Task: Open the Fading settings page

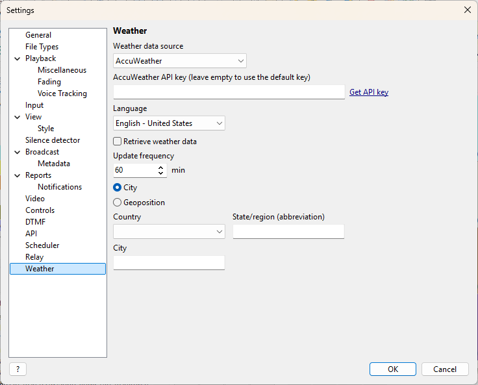Action: (49, 82)
